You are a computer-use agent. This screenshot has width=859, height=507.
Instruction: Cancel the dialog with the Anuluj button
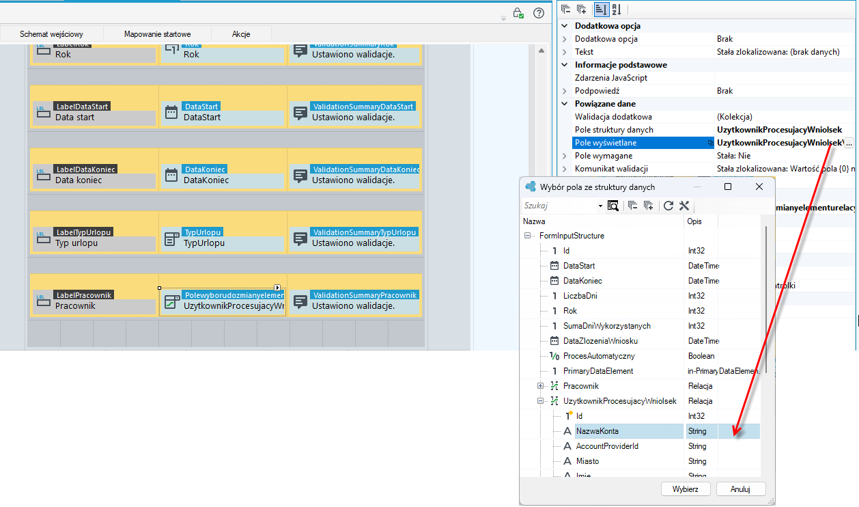coord(740,489)
